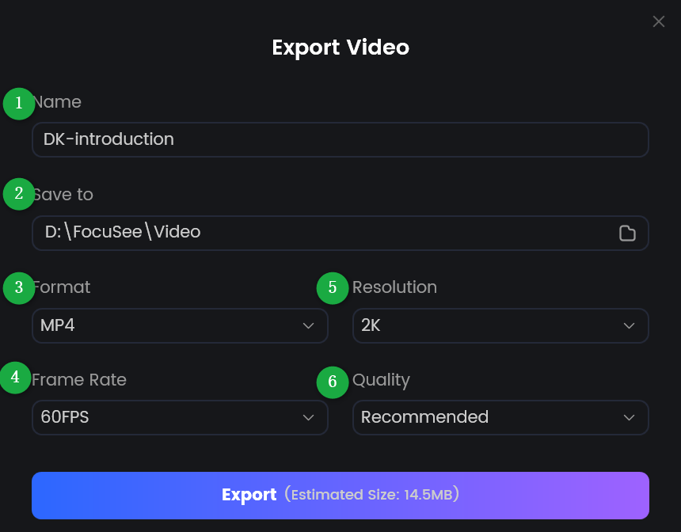The height and width of the screenshot is (532, 681).
Task: Open the Format dropdown showing MP4
Action: 180,325
